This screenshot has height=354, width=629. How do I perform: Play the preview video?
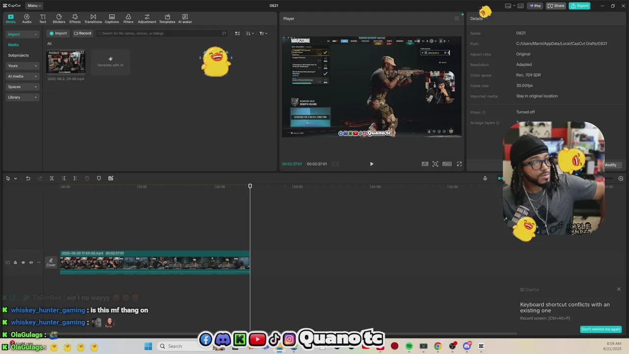pyautogui.click(x=372, y=164)
